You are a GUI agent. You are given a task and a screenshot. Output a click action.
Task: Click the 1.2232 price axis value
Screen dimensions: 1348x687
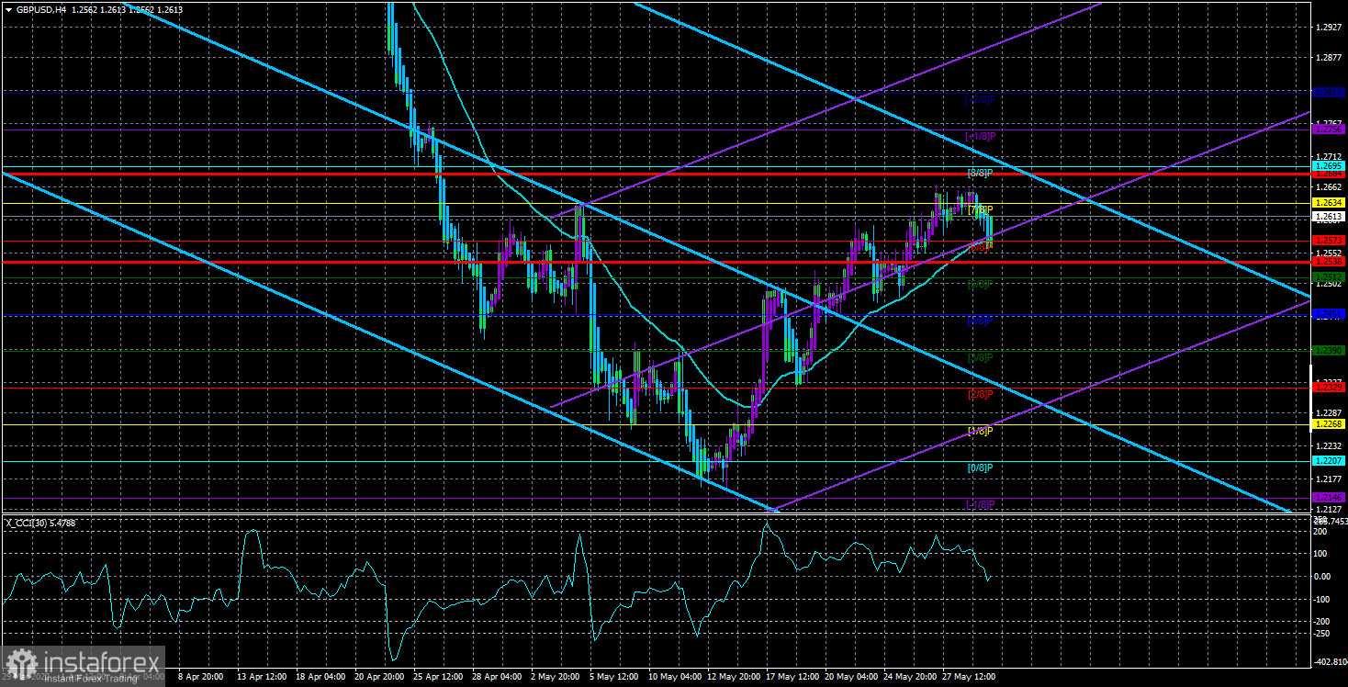1328,445
